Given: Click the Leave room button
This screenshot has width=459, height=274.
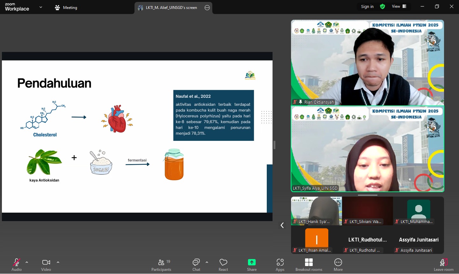Looking at the screenshot, I should coord(443,264).
